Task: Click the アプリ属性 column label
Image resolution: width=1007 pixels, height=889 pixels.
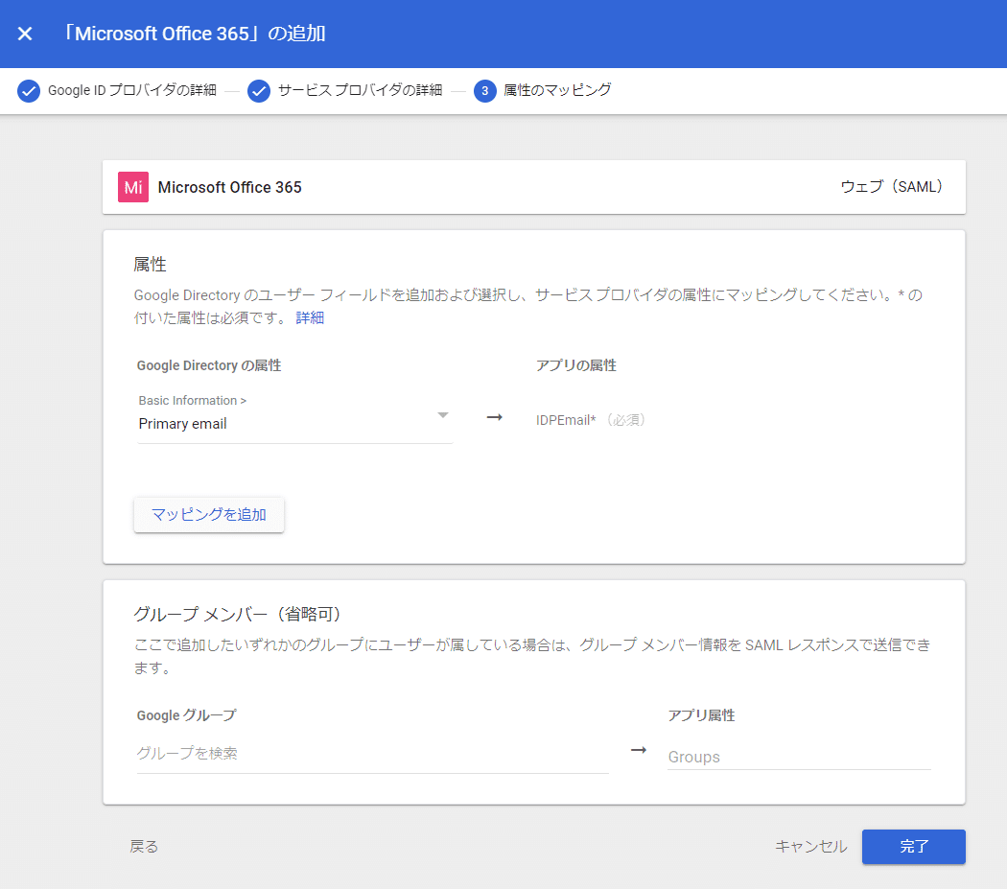Action: (x=701, y=715)
